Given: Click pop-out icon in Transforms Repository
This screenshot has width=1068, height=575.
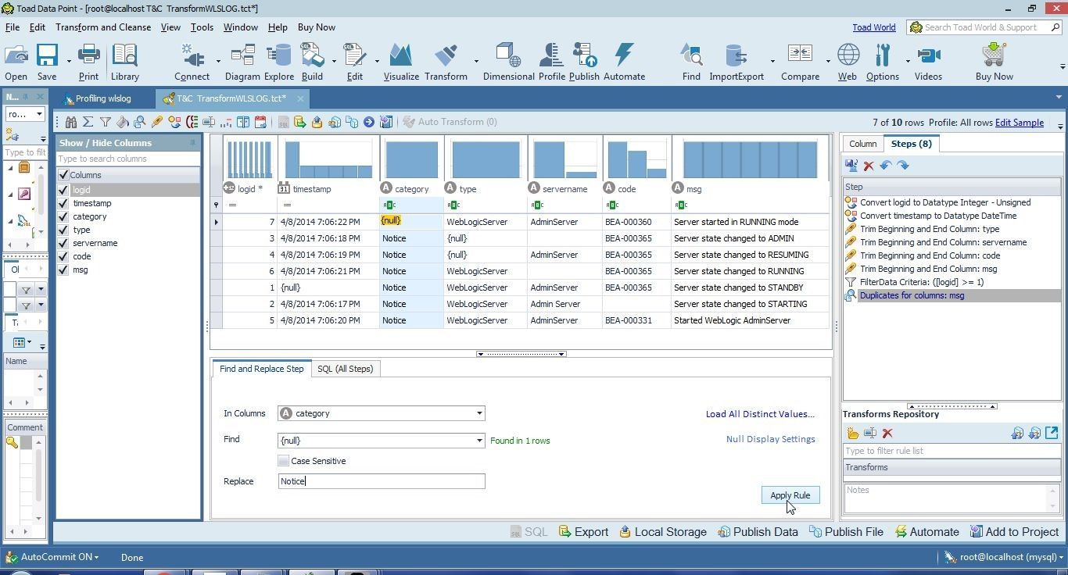Looking at the screenshot, I should tap(1052, 433).
